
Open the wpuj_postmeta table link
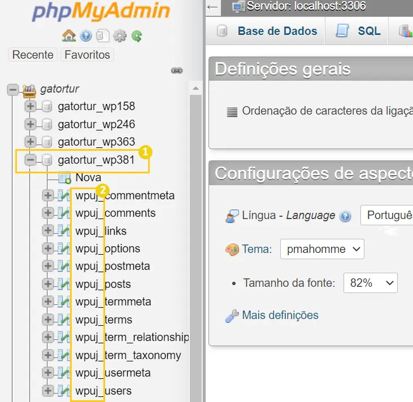(x=113, y=266)
